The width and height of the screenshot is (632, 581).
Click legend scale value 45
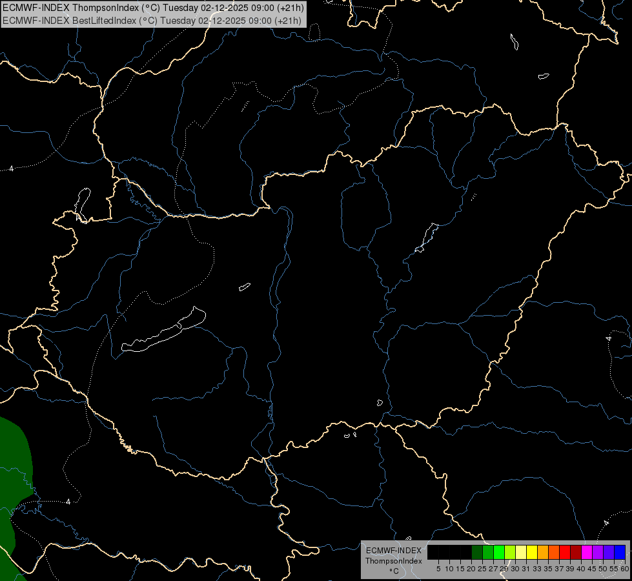(592, 569)
